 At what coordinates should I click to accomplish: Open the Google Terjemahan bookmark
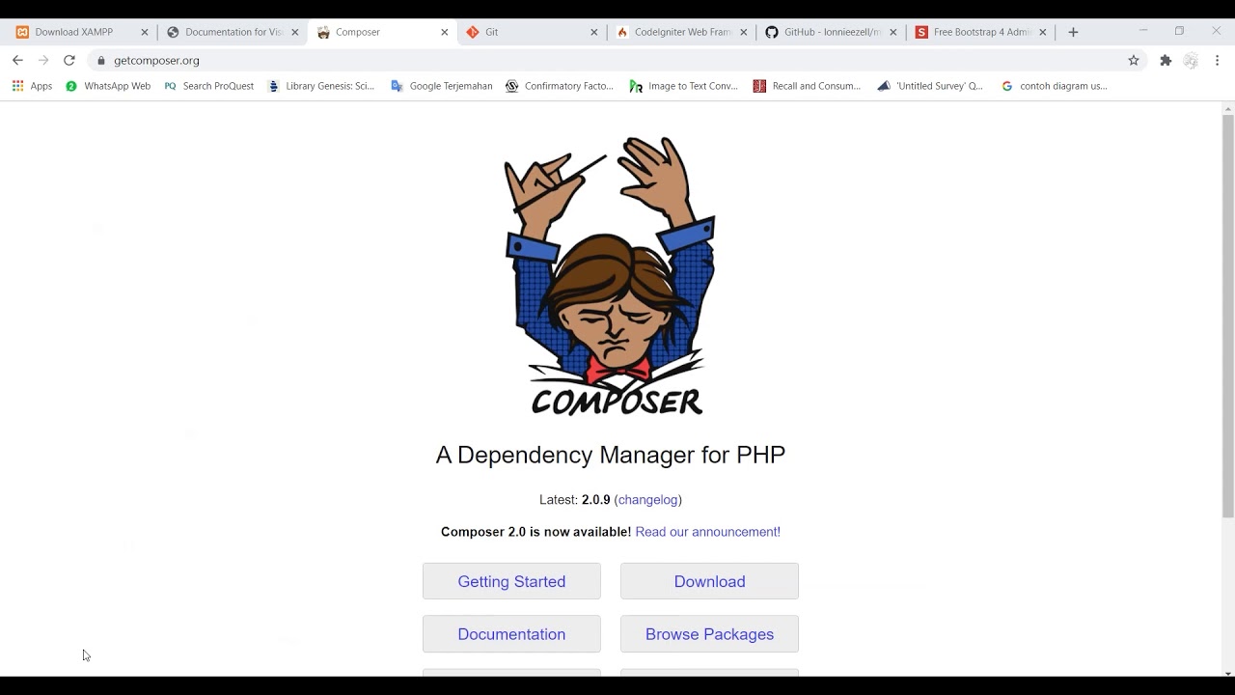pyautogui.click(x=442, y=86)
